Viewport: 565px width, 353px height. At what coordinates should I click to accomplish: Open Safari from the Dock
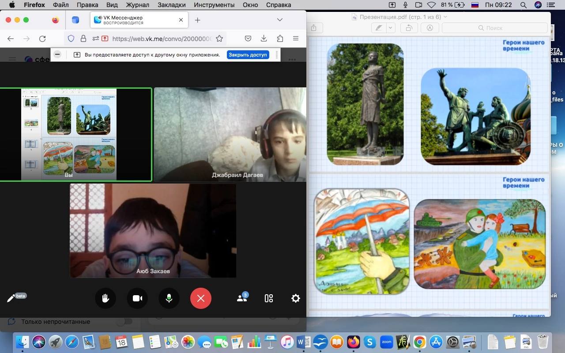point(72,342)
